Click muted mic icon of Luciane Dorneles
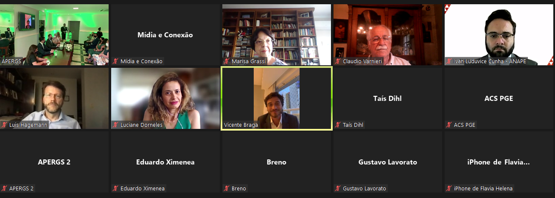 pos(115,125)
